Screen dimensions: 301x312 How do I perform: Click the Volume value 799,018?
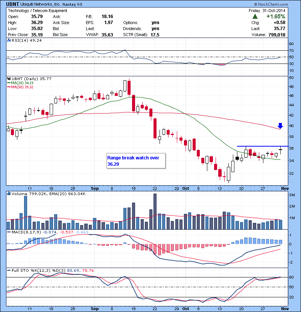tap(277, 35)
